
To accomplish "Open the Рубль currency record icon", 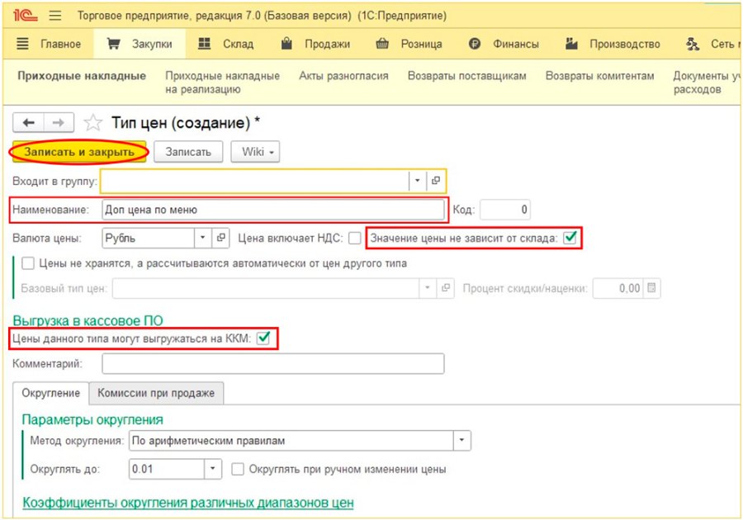I will pos(220,238).
